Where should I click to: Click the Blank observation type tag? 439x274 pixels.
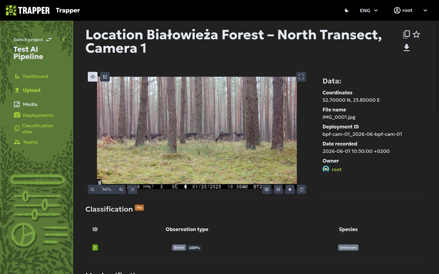click(x=179, y=248)
